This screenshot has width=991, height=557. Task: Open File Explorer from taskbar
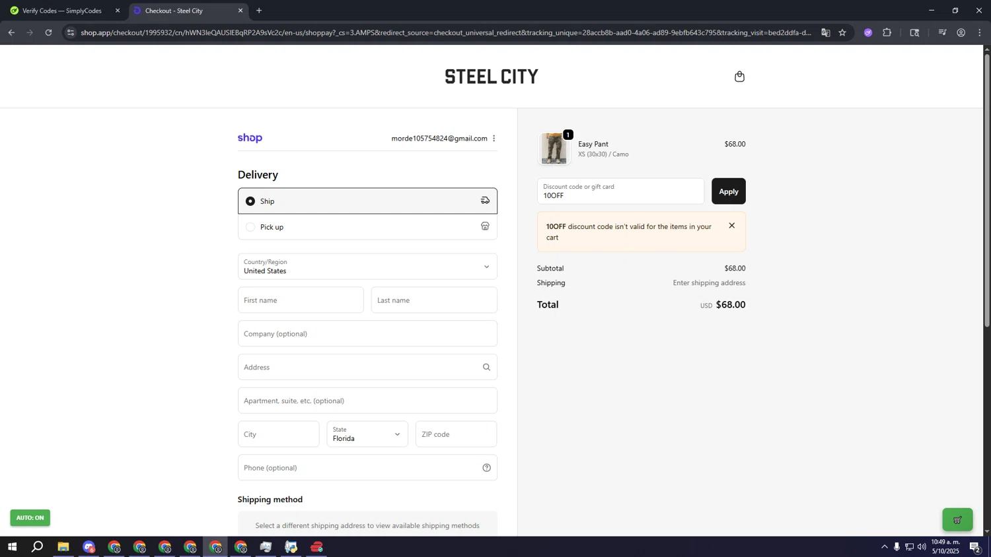[x=63, y=547]
